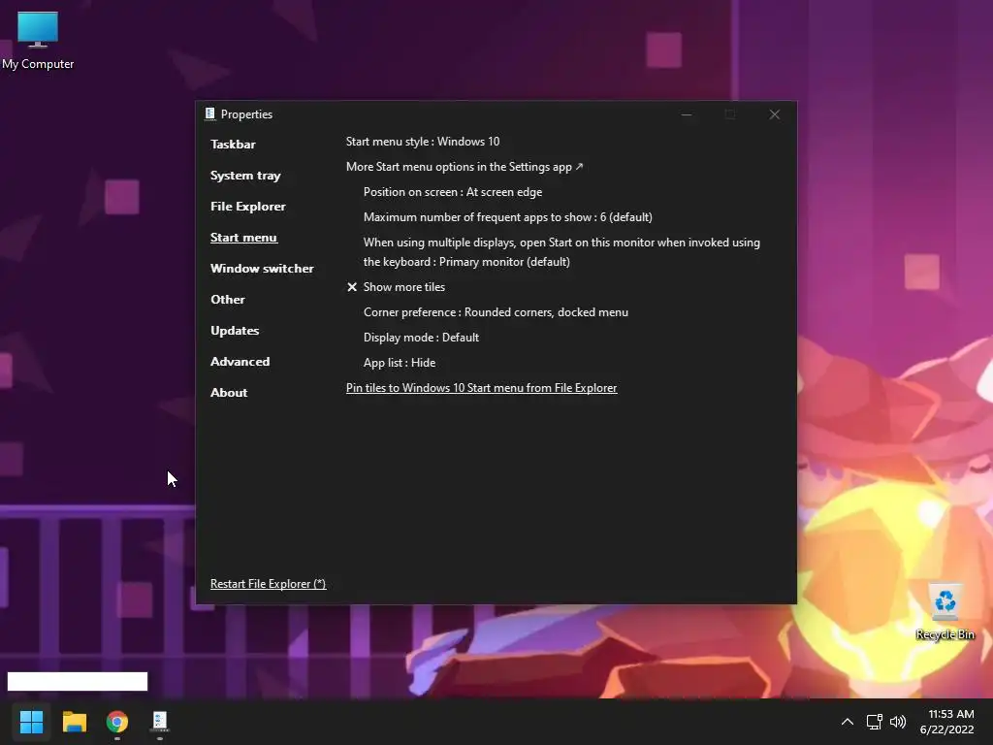The height and width of the screenshot is (745, 993).
Task: Open the Advanced section
Action: 240,362
